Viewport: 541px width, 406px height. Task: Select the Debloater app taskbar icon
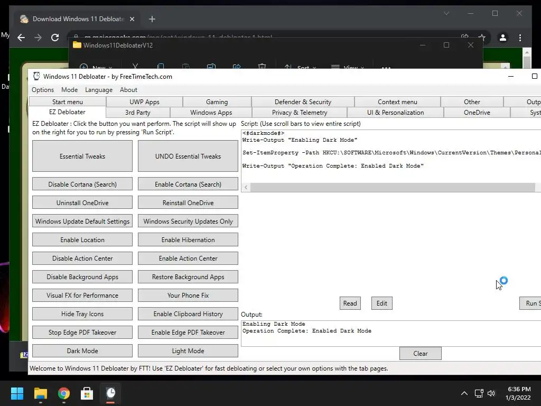tap(110, 393)
